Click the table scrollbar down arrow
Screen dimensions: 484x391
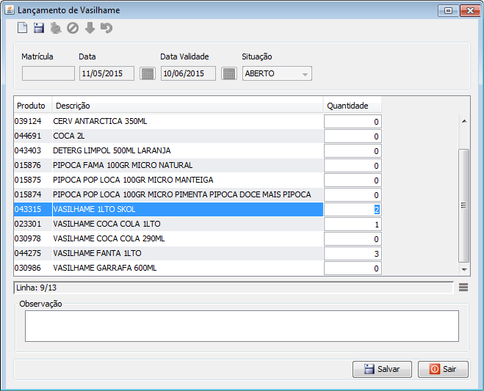pos(464,269)
